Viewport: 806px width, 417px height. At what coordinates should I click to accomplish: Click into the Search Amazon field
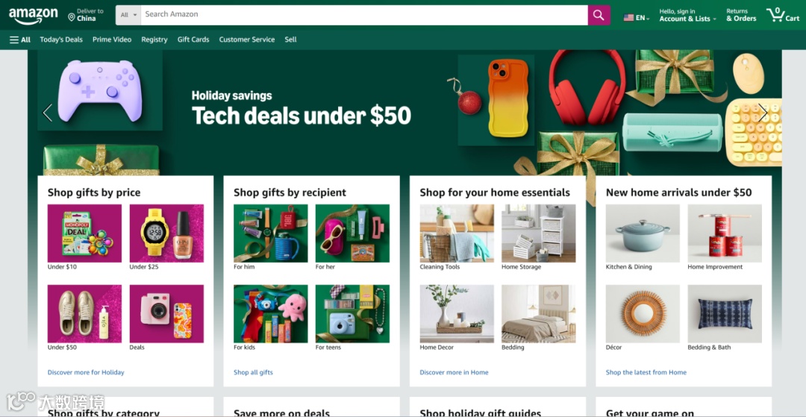click(364, 15)
